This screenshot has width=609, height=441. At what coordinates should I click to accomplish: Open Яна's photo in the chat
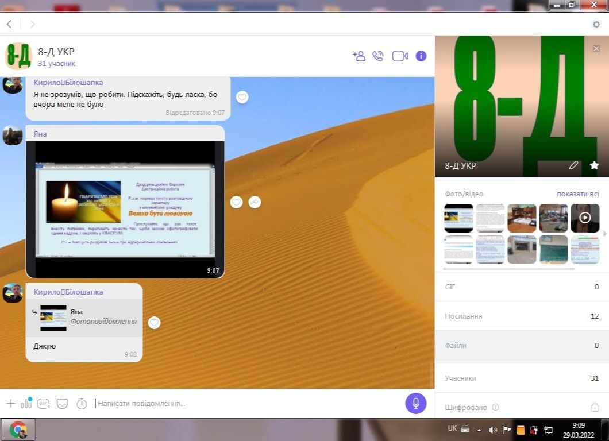(125, 209)
